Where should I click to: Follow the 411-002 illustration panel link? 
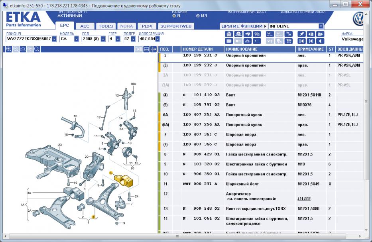[304, 199]
